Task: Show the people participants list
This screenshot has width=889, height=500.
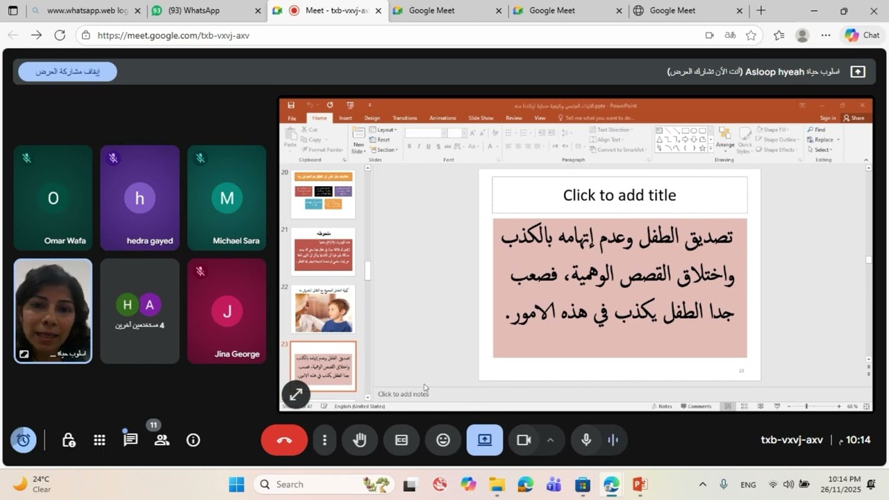Action: 162,440
